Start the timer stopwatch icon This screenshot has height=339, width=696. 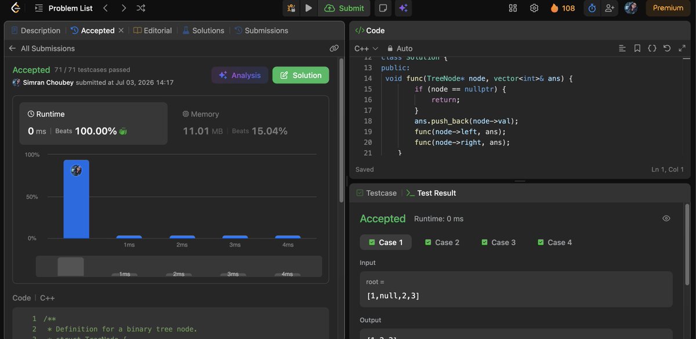point(592,8)
